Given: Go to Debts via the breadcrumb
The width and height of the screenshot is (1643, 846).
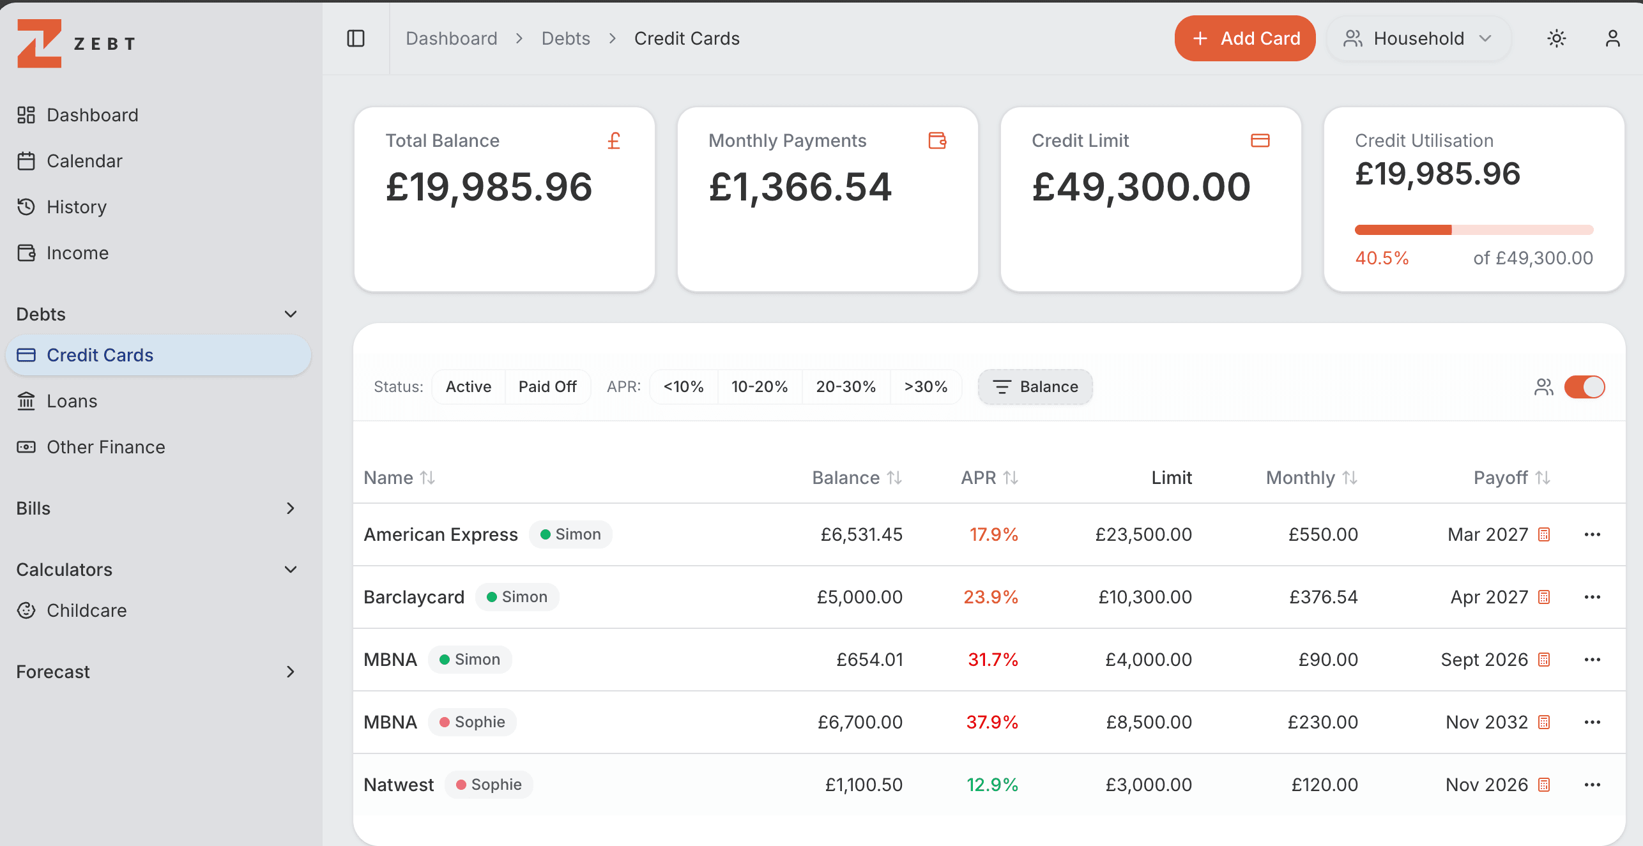Looking at the screenshot, I should click(x=565, y=38).
